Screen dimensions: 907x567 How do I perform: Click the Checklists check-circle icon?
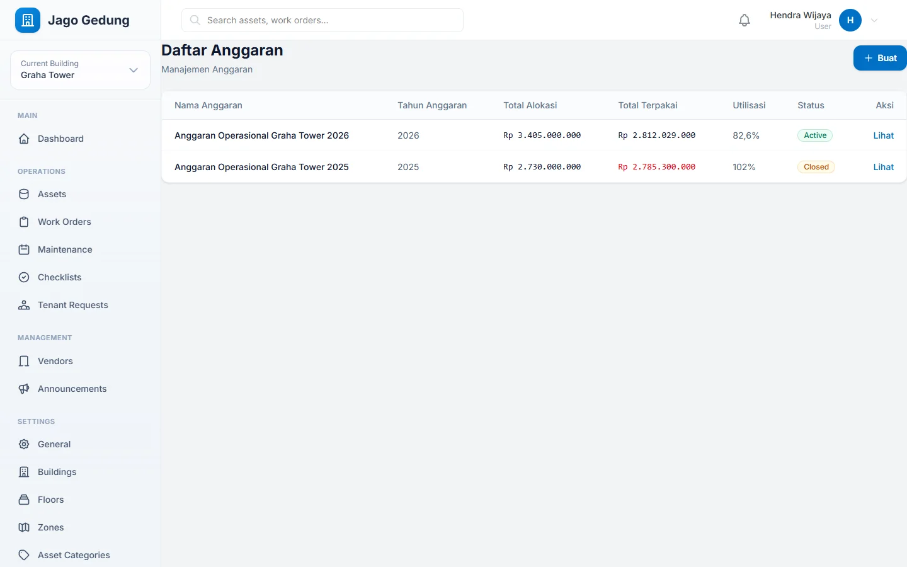coord(24,277)
